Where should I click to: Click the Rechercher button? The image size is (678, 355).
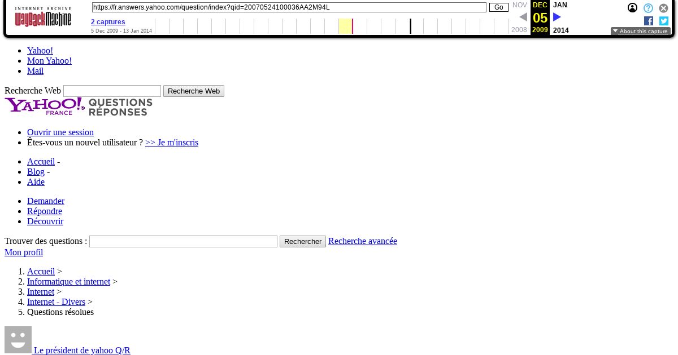(303, 241)
